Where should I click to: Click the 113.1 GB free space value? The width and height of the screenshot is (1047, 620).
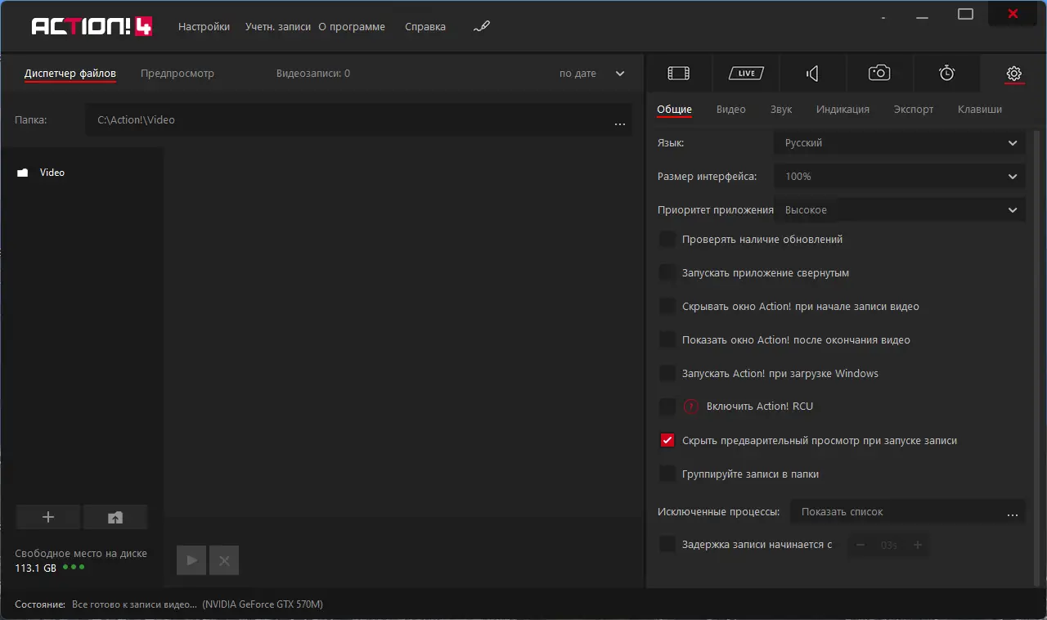tap(36, 568)
